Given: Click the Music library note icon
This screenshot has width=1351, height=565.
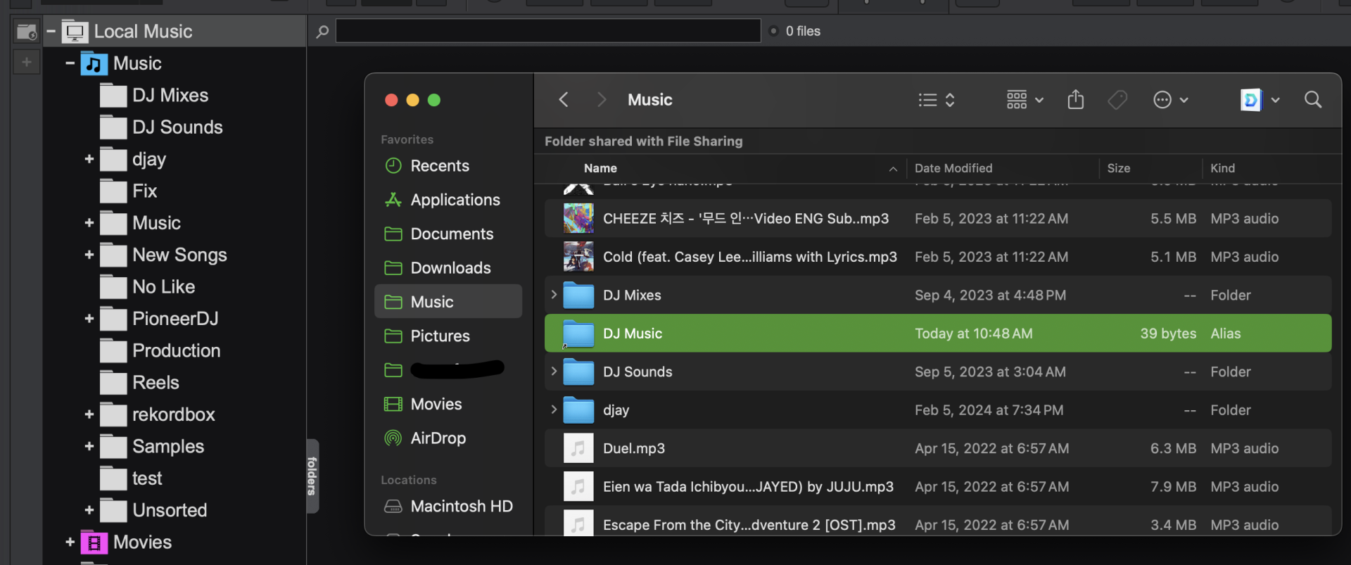Looking at the screenshot, I should coord(94,64).
